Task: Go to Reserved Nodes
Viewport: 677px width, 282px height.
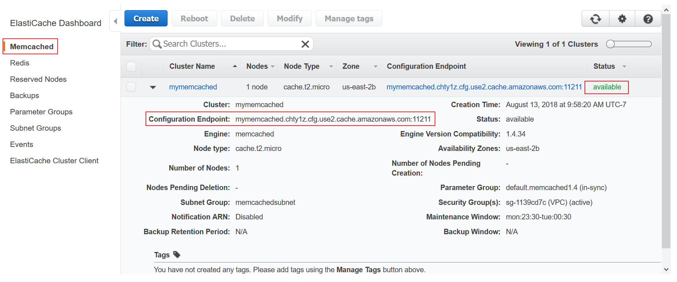Action: pos(38,79)
